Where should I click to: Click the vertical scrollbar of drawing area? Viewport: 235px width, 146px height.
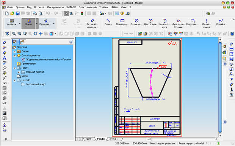(x=220, y=87)
